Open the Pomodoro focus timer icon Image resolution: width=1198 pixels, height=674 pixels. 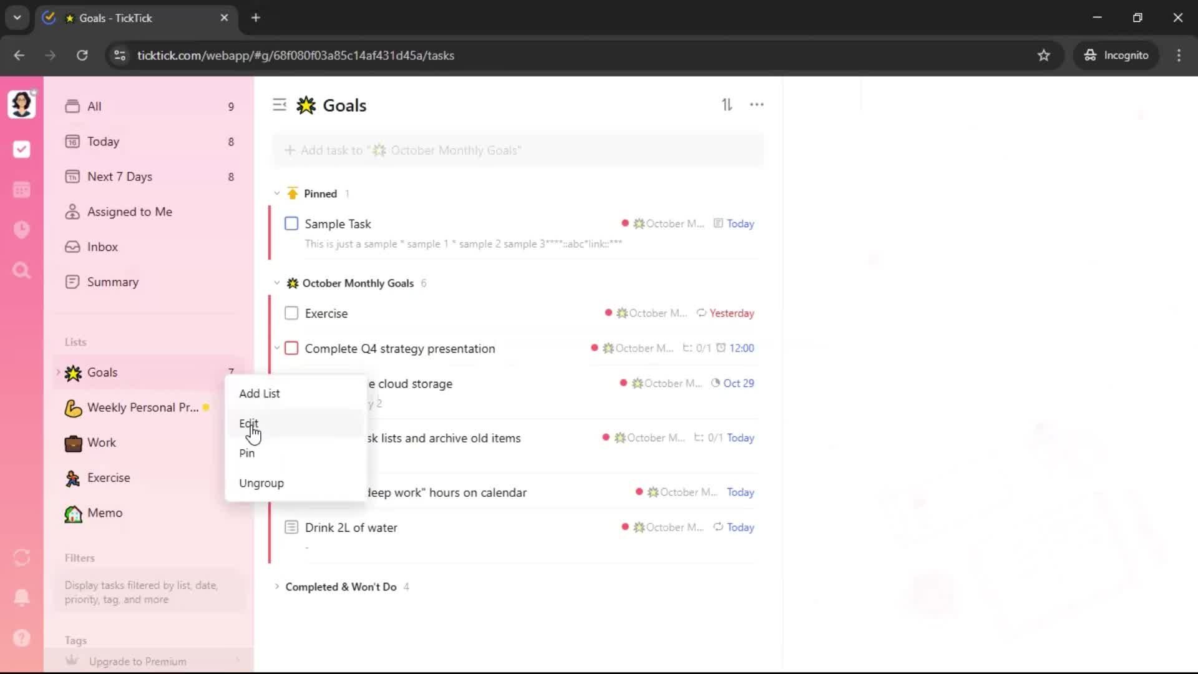(21, 230)
